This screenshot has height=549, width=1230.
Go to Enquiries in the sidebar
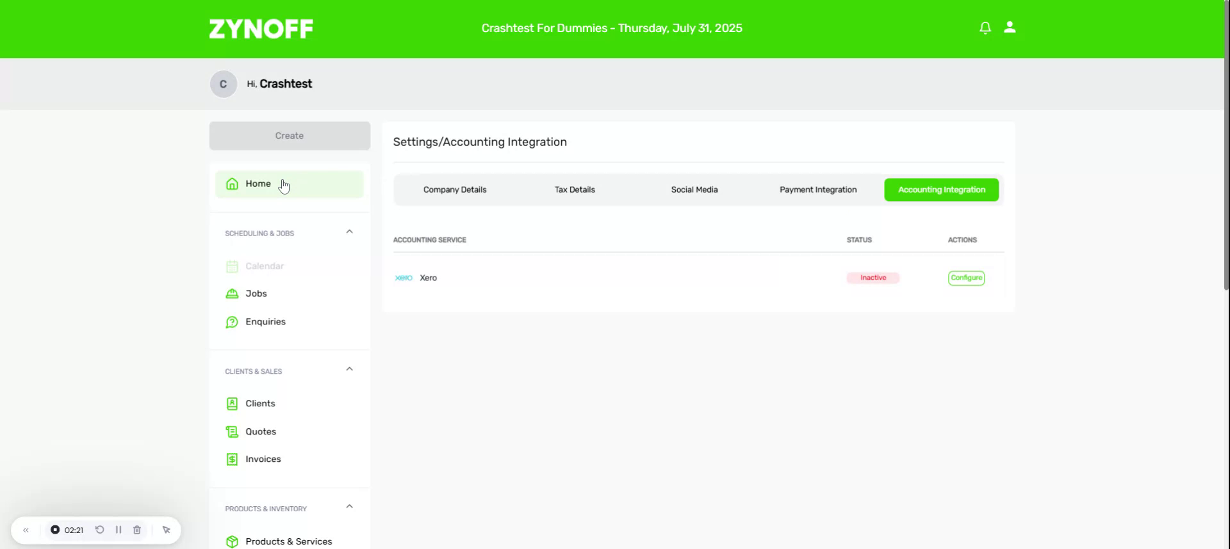pyautogui.click(x=265, y=322)
